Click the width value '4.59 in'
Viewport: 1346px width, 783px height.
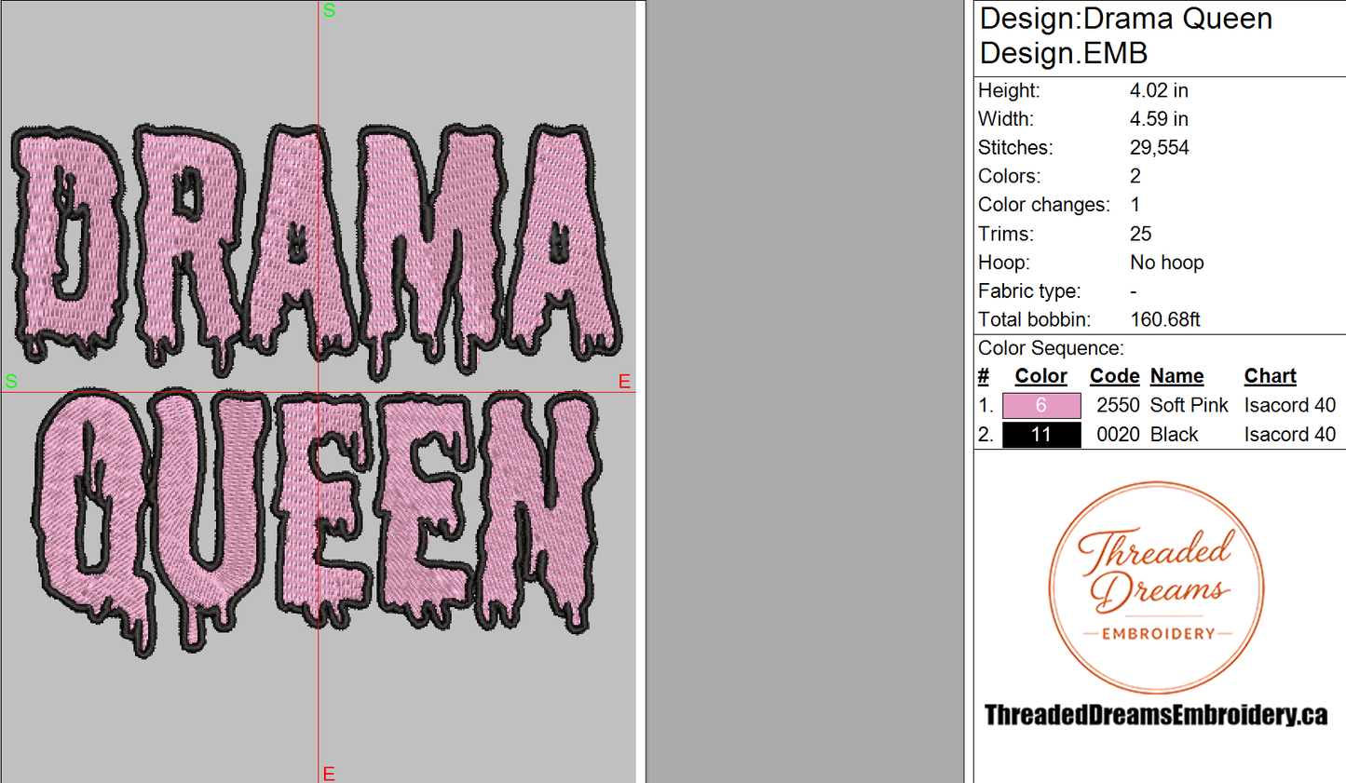click(1159, 119)
